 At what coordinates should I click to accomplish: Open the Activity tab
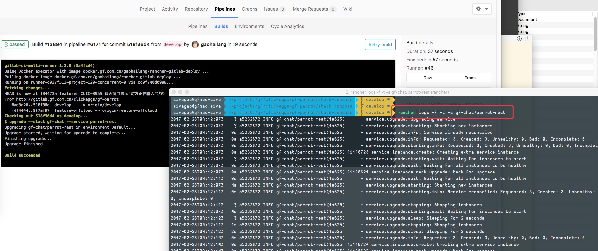click(170, 9)
